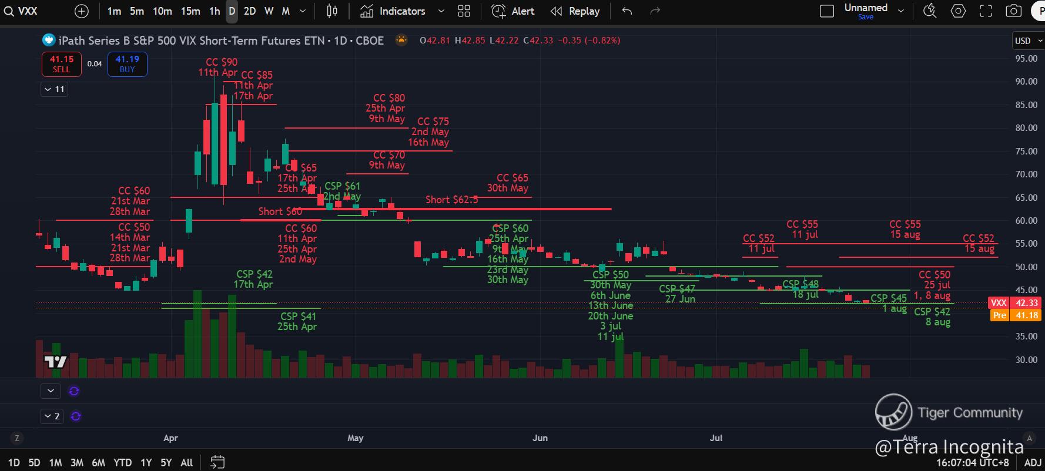The height and width of the screenshot is (471, 1045).
Task: Start bar Replay mode
Action: click(x=575, y=11)
